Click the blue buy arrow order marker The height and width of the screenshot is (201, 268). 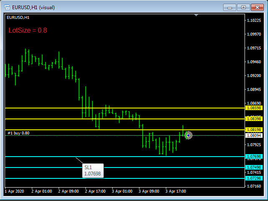coord(188,135)
